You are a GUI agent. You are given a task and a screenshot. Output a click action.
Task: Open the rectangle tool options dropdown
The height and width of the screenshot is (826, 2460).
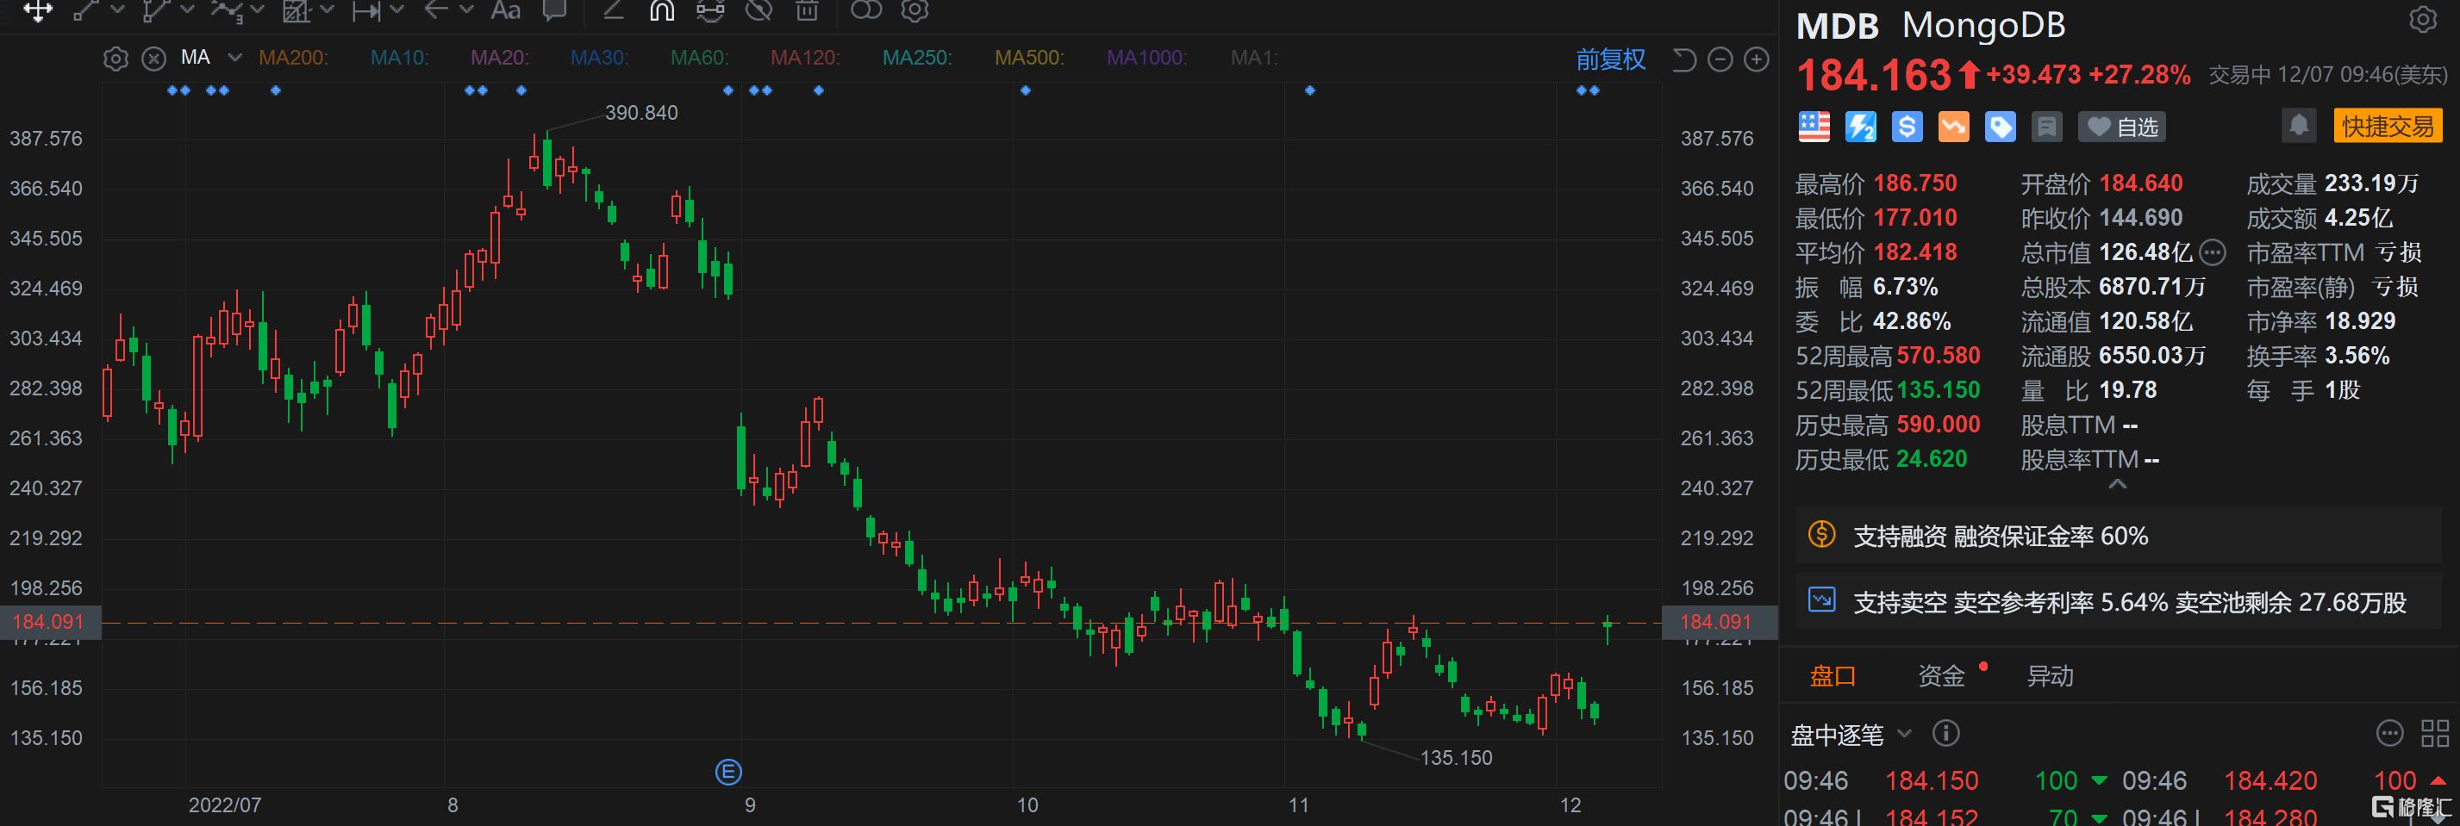point(328,9)
